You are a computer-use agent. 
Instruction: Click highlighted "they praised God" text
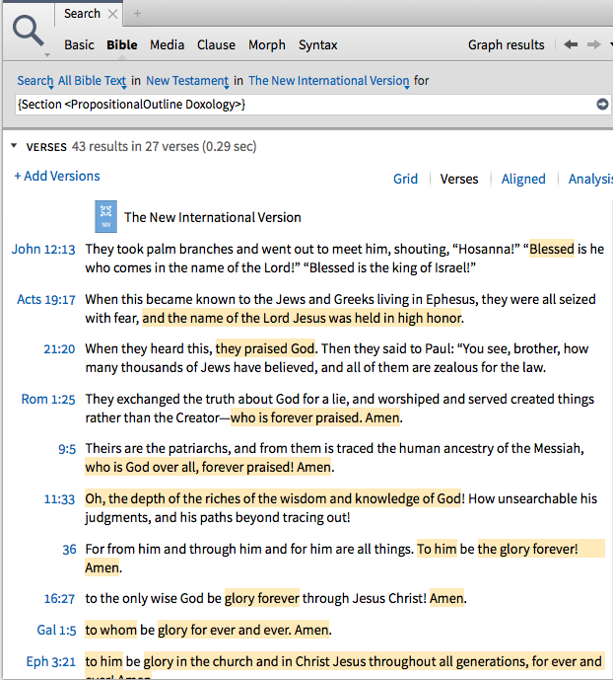(265, 348)
